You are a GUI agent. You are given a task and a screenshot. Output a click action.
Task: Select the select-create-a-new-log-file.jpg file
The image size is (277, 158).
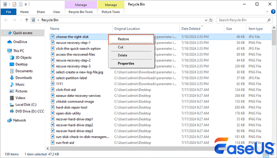coord(80,72)
